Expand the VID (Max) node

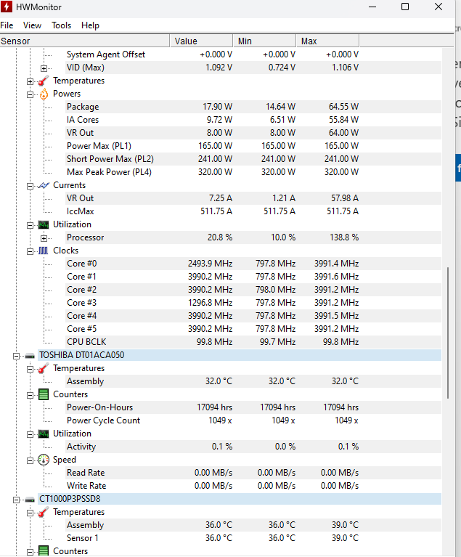click(x=44, y=68)
